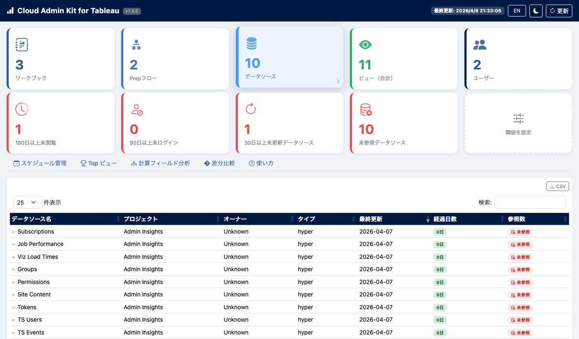Screen dimensions: 579x339
Task: Sort by the データソース名 column header
Action: 66,219
